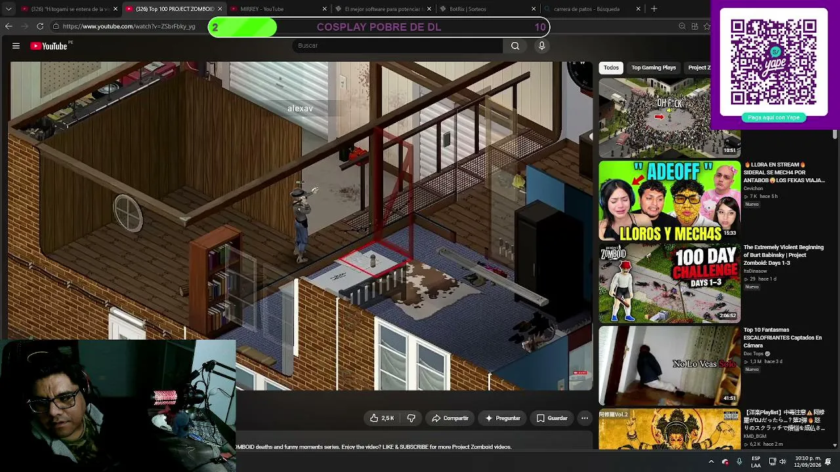Select the Project Z filter chip
Screen dimensions: 840x472
pyautogui.click(x=698, y=68)
